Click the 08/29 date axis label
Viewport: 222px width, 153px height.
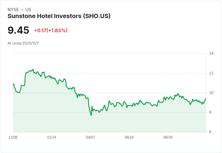(x=168, y=137)
